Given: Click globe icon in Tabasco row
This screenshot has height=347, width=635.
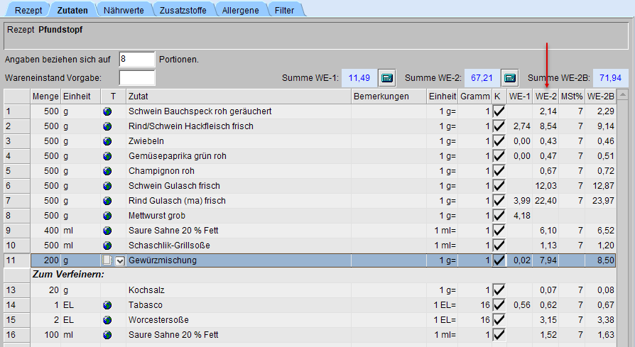Looking at the screenshot, I should pos(107,305).
